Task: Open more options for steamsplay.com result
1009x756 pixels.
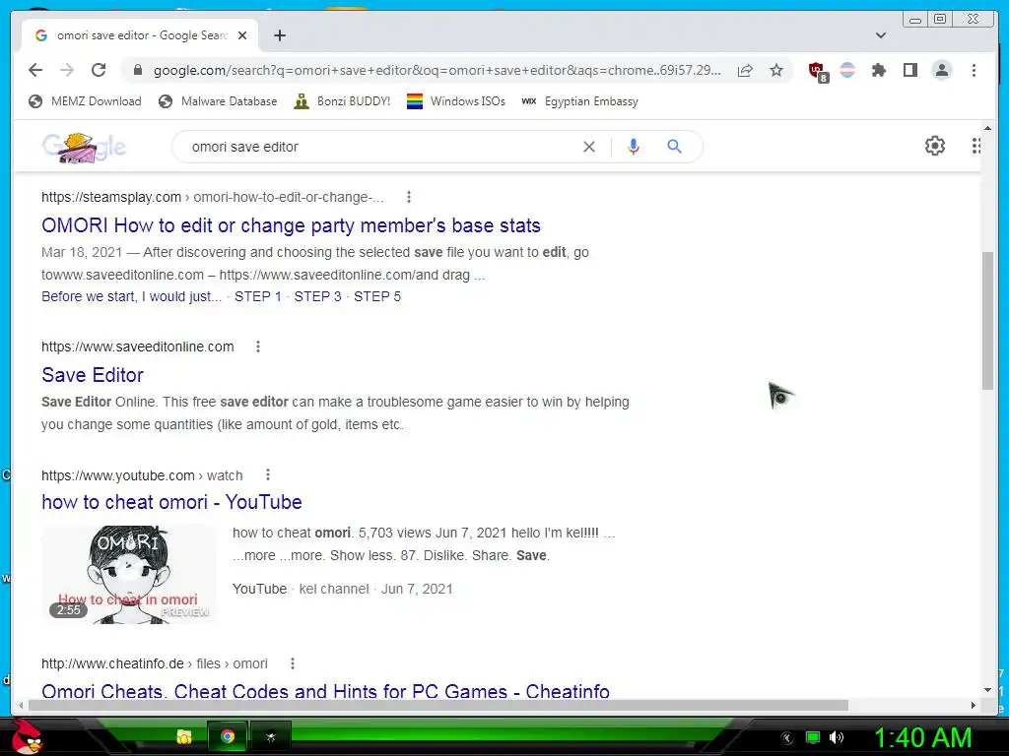Action: pyautogui.click(x=409, y=197)
